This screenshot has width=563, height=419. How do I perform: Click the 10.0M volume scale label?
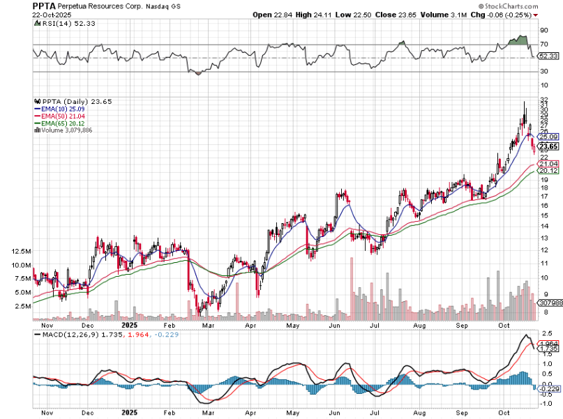(21, 266)
